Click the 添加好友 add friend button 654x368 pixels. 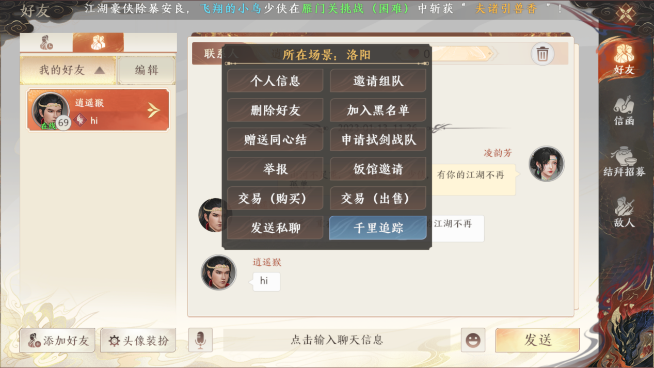[57, 341]
